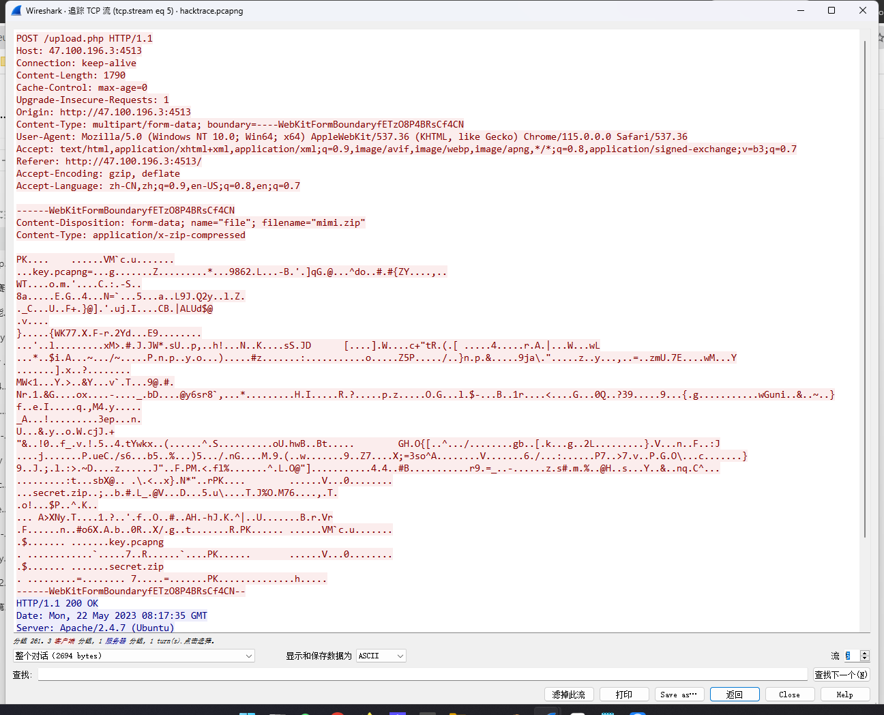Click the line starting "...key.pcapng="
Image resolution: width=884 pixels, height=715 pixels.
232,272
